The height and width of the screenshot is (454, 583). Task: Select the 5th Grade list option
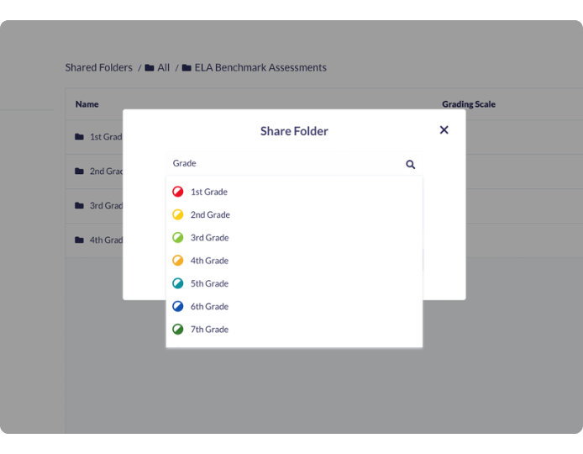[x=209, y=283]
